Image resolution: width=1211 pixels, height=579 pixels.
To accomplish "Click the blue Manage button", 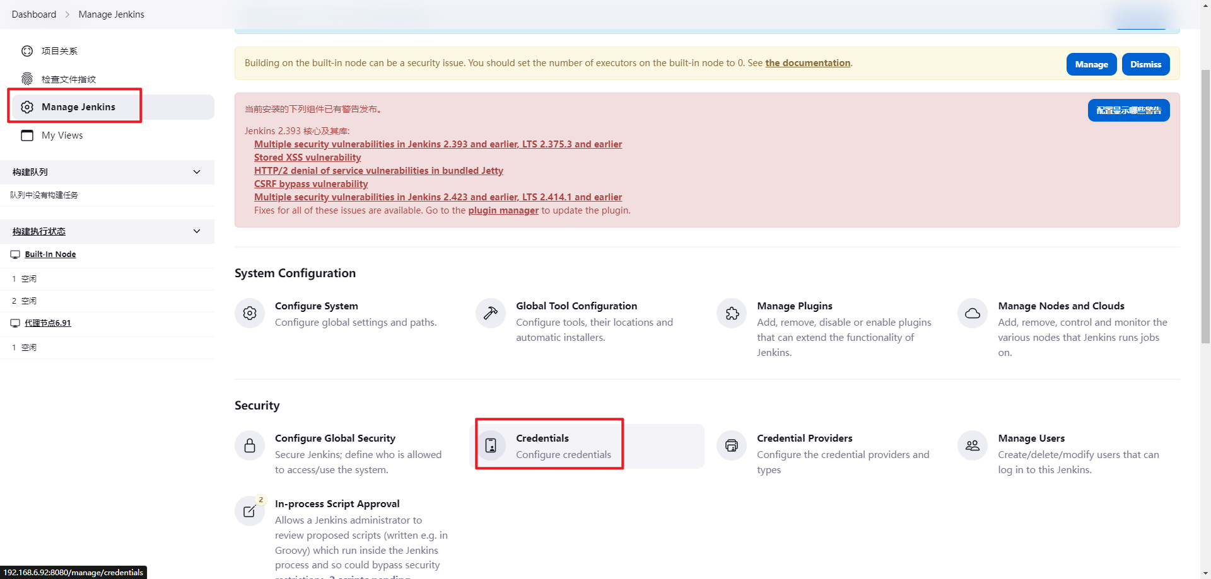I will [x=1091, y=64].
